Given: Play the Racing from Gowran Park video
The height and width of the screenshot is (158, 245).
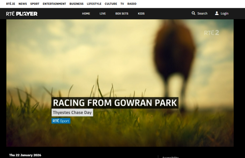Looking at the screenshot, I should 120,83.
